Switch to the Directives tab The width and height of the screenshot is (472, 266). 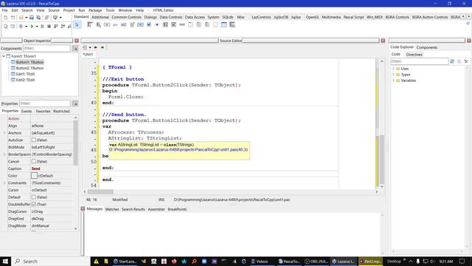414,55
